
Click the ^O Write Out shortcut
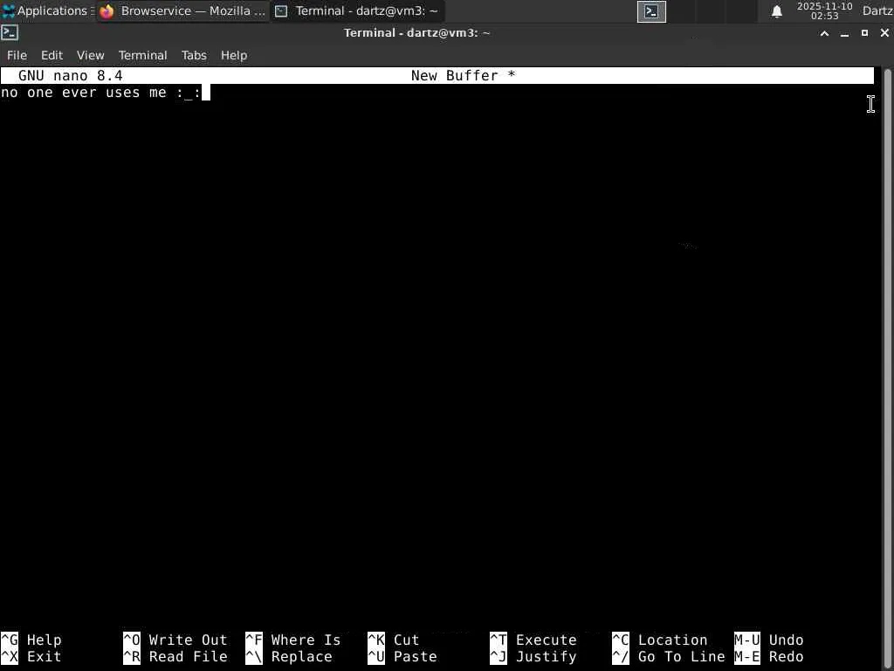tap(175, 640)
